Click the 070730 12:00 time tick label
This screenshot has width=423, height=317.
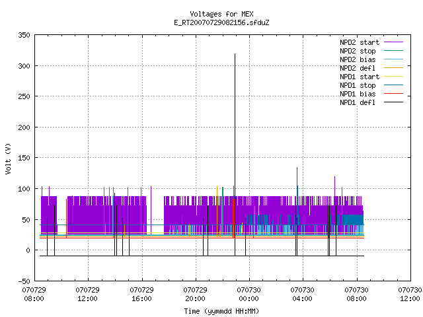click(410, 295)
